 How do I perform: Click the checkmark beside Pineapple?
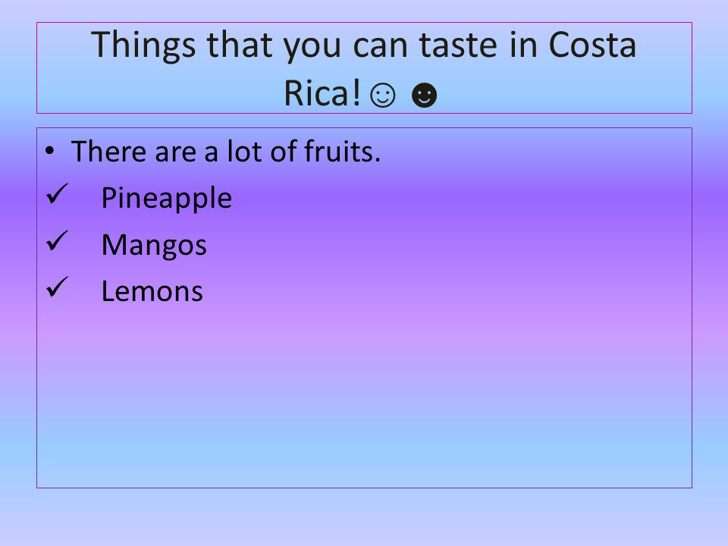coord(57,194)
